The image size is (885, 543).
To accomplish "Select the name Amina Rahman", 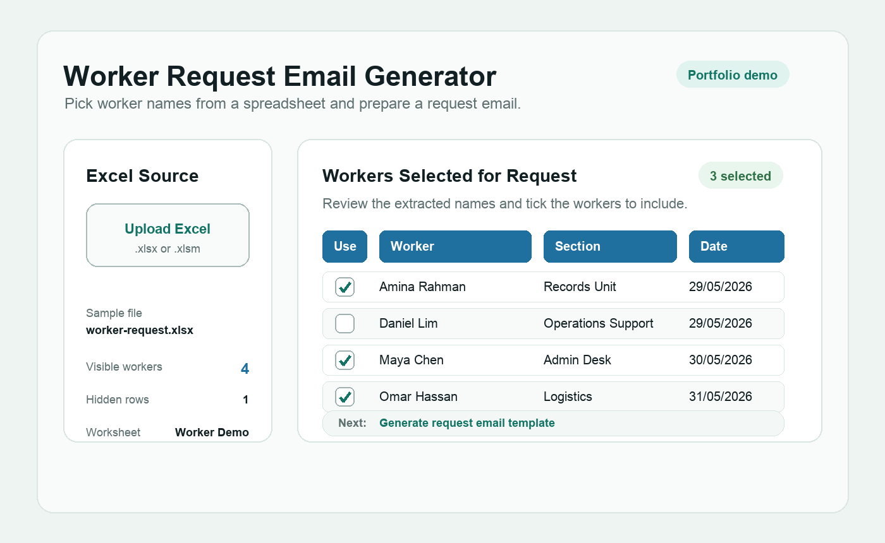I will (x=422, y=287).
